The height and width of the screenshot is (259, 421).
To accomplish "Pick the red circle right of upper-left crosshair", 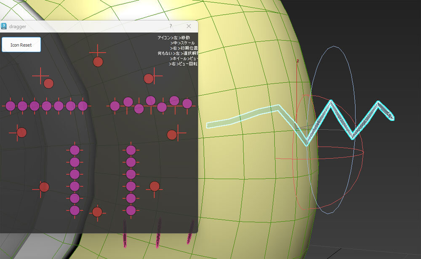I will pos(48,83).
